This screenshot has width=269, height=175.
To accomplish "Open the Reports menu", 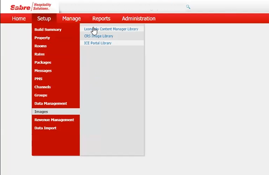I will [102, 18].
